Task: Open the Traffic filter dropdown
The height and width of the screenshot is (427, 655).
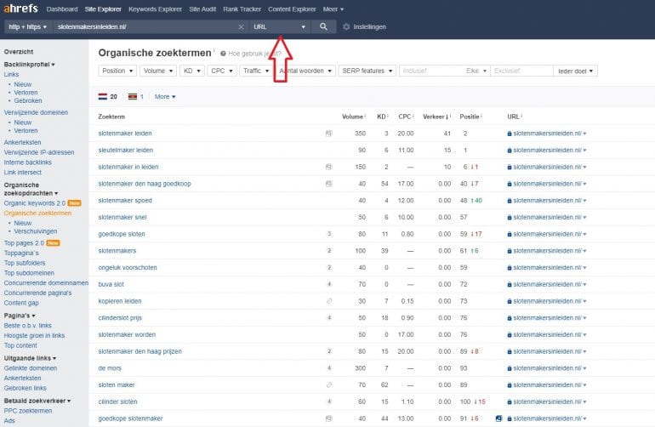Action: 256,71
